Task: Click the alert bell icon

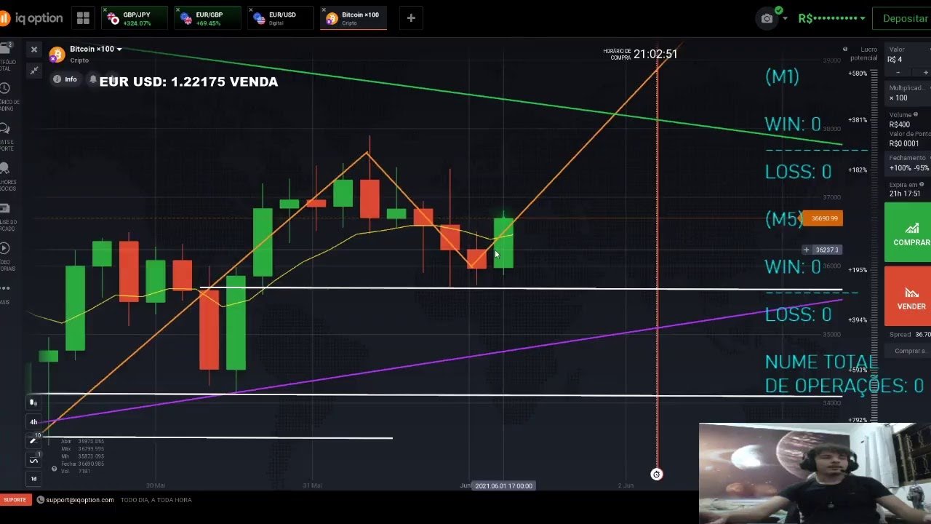Action: click(93, 79)
